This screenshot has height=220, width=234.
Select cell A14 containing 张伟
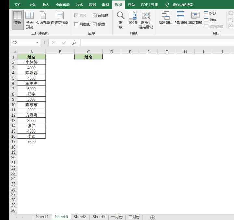(32, 126)
